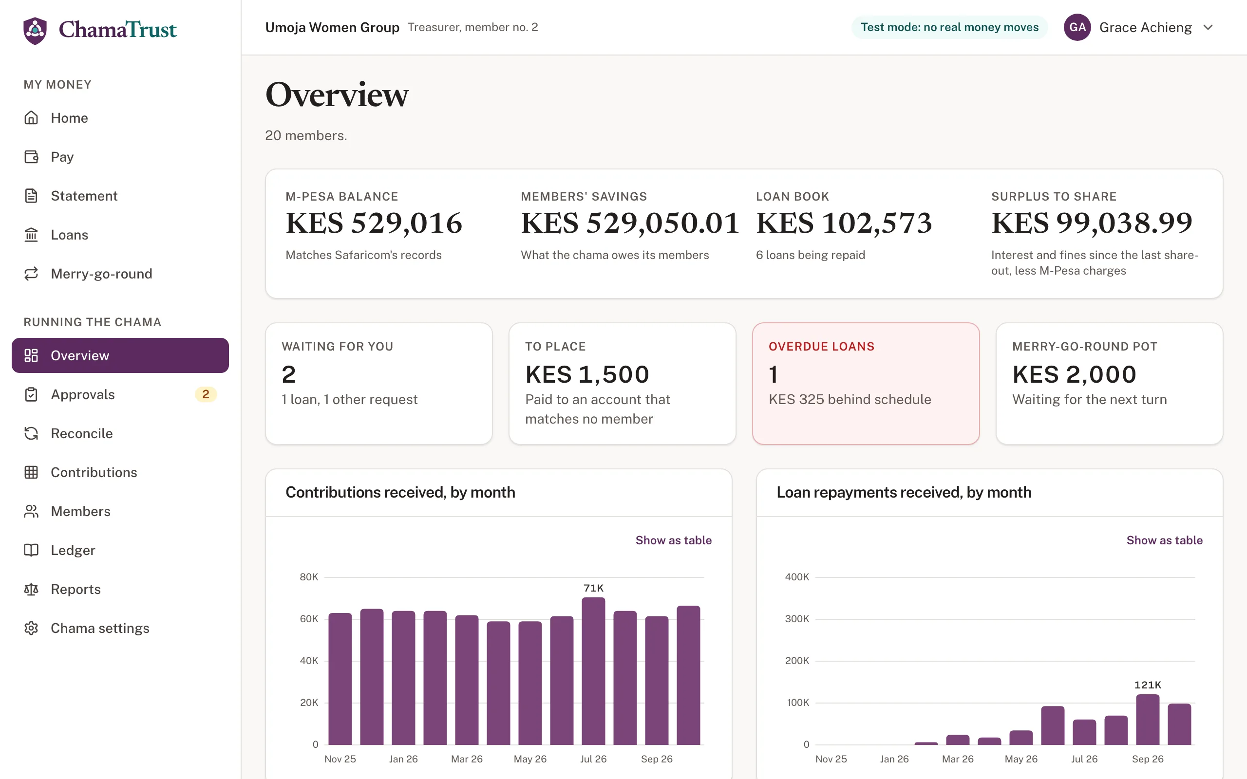
Task: Click 'Waiting for the next turn' text
Action: coord(1089,399)
